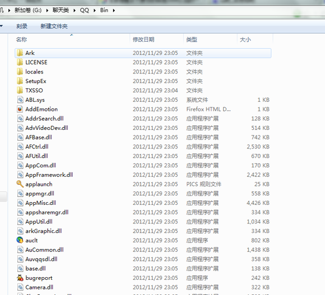Click the 802 KB size value

click(260, 240)
